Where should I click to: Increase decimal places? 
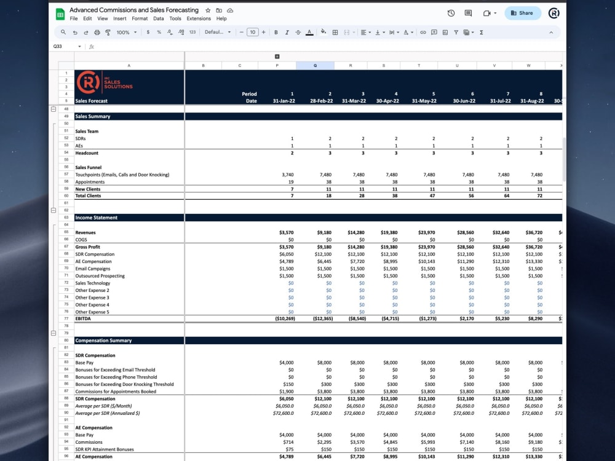click(x=181, y=33)
